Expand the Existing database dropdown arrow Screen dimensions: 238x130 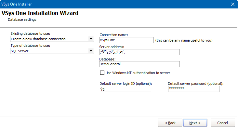(x=91, y=39)
